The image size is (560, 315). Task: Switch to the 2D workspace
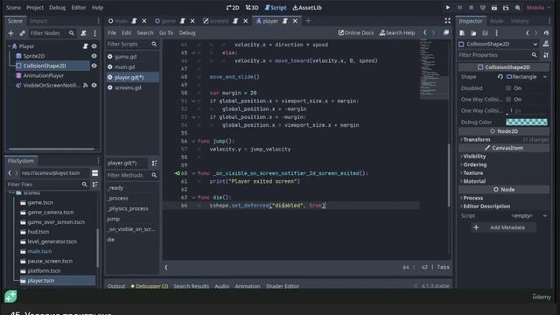pyautogui.click(x=233, y=8)
